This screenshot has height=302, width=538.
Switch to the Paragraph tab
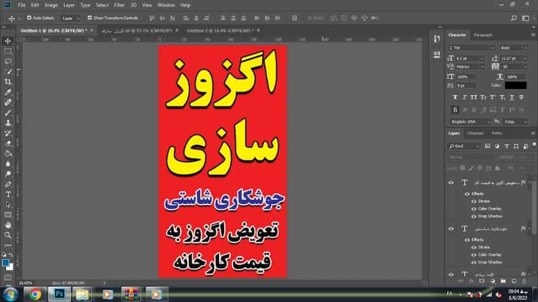pos(483,35)
